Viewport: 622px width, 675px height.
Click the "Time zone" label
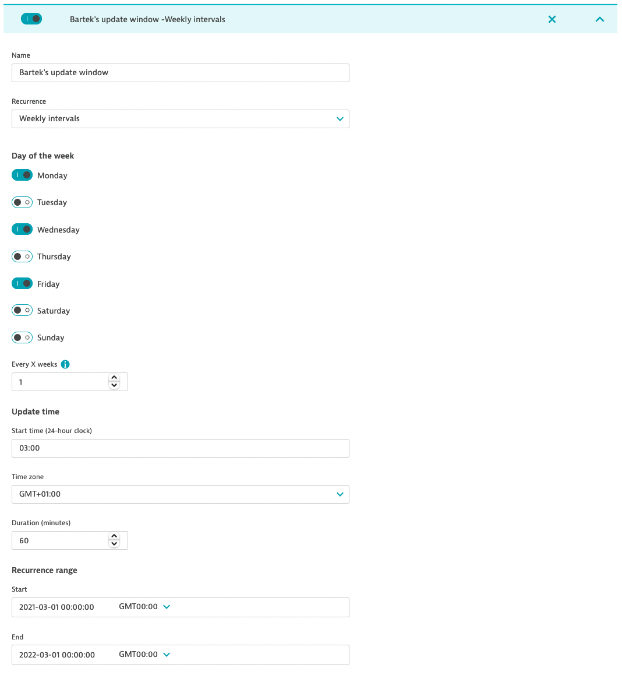[27, 477]
